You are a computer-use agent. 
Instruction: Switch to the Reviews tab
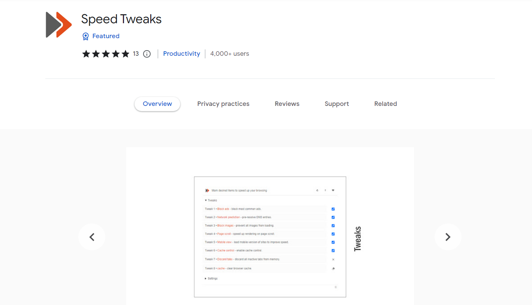coord(287,104)
